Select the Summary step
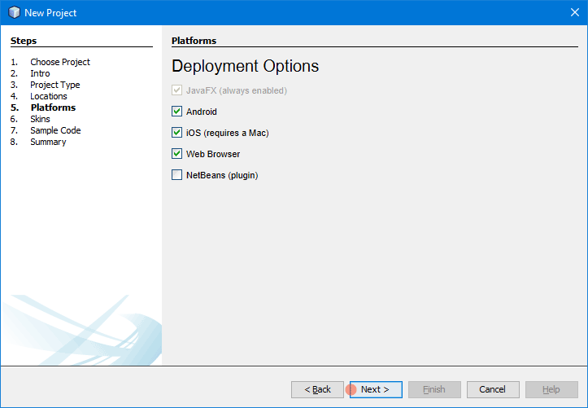The image size is (588, 408). [x=48, y=142]
